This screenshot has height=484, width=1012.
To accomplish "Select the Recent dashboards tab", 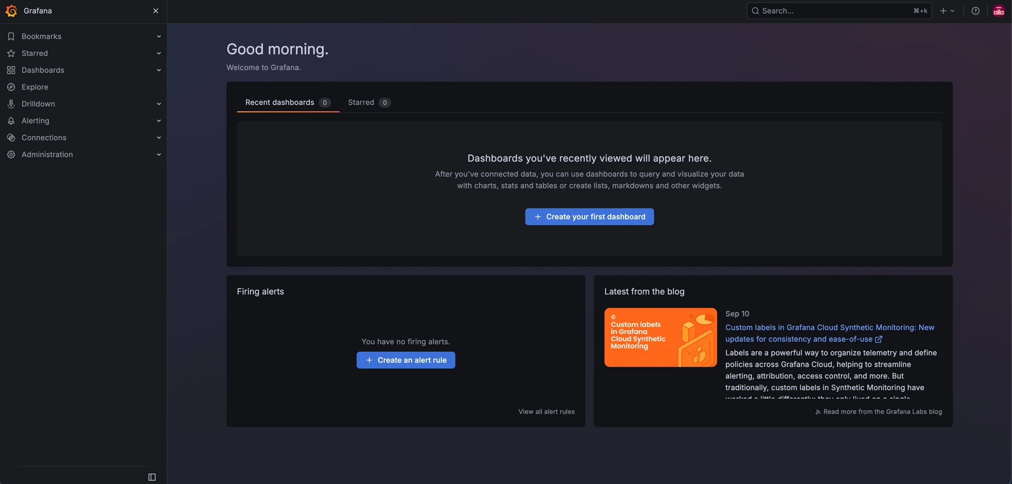I will (x=288, y=103).
